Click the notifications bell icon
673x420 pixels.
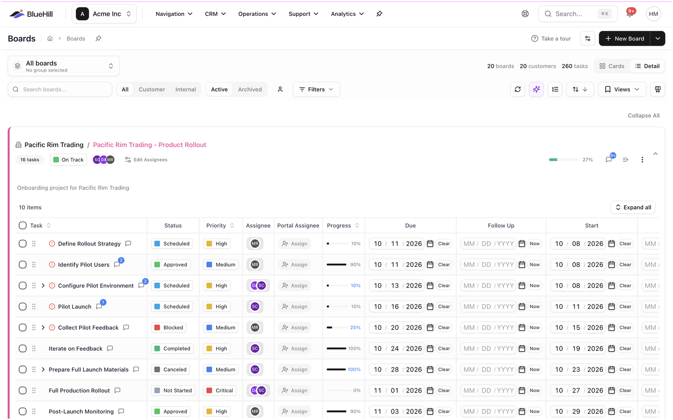tap(630, 14)
